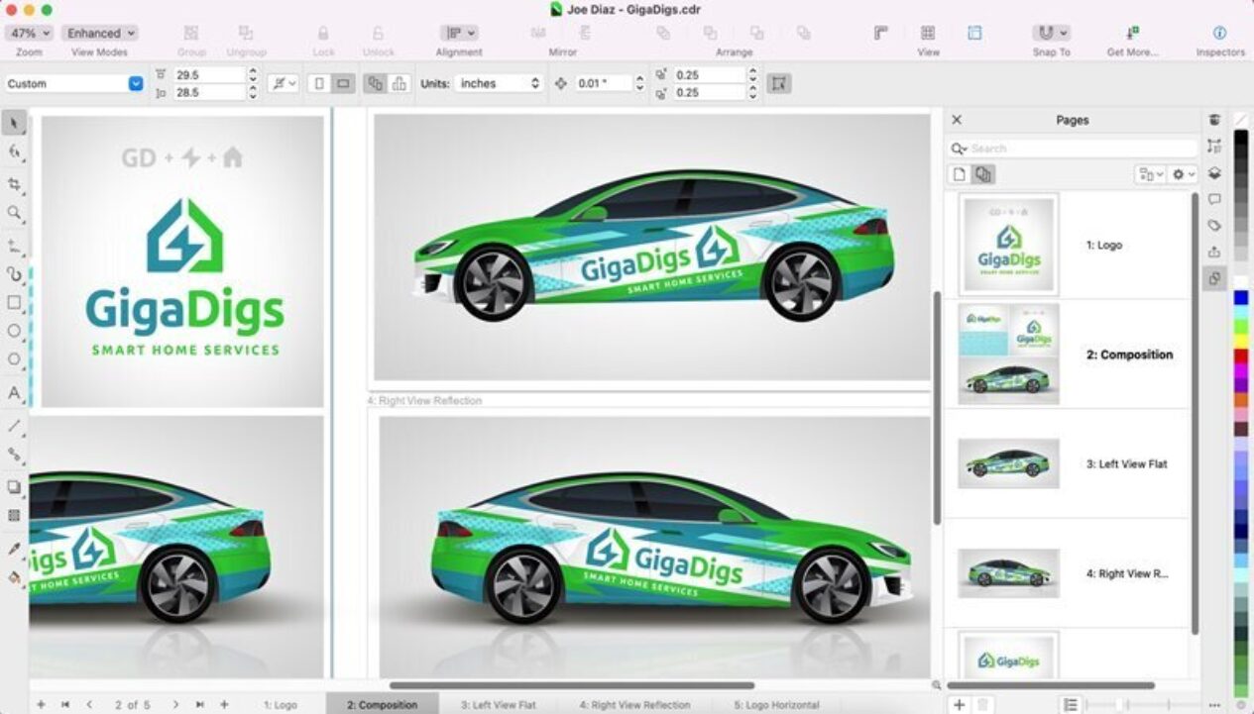Click the Get More toolbar icon
Viewport: 1254px width, 714px height.
[1131, 34]
